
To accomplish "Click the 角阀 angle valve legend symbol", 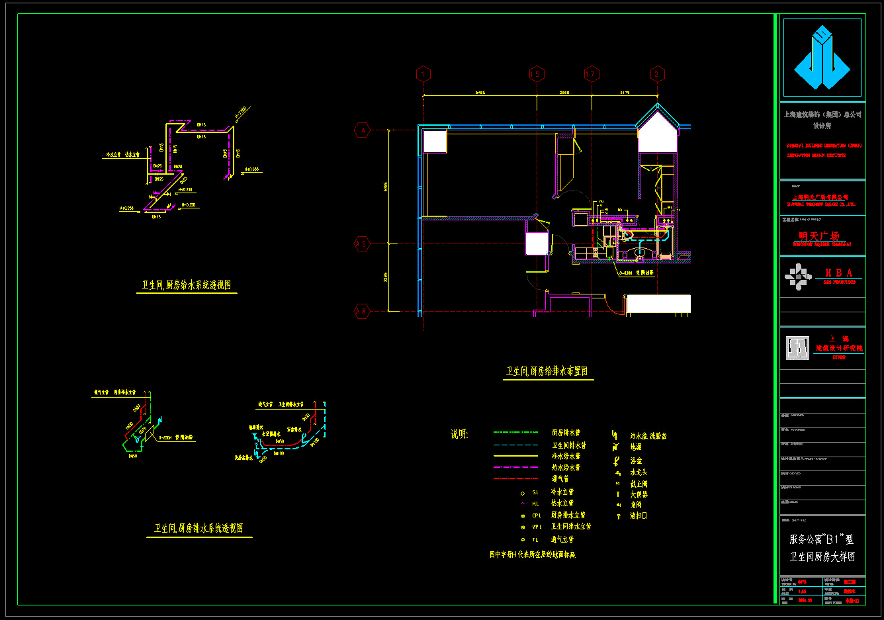I will coord(618,505).
